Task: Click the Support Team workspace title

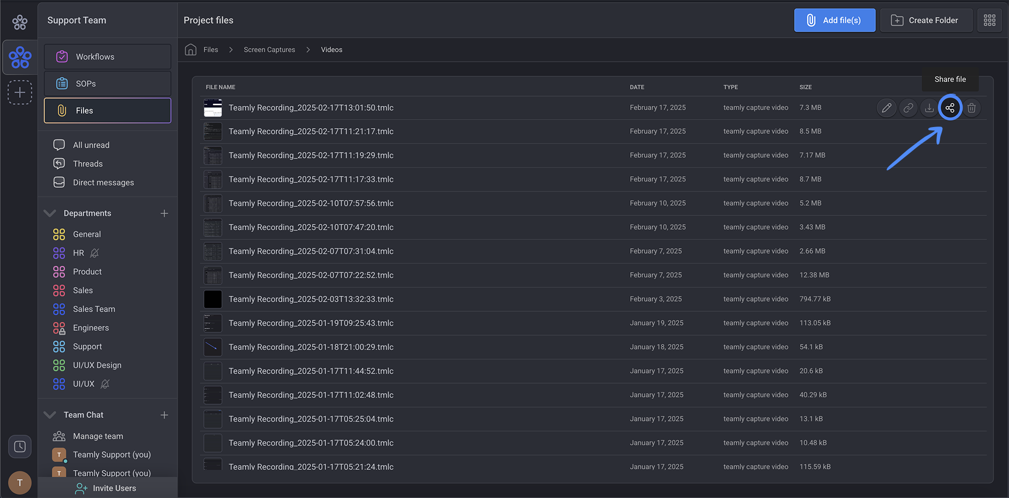Action: point(77,20)
